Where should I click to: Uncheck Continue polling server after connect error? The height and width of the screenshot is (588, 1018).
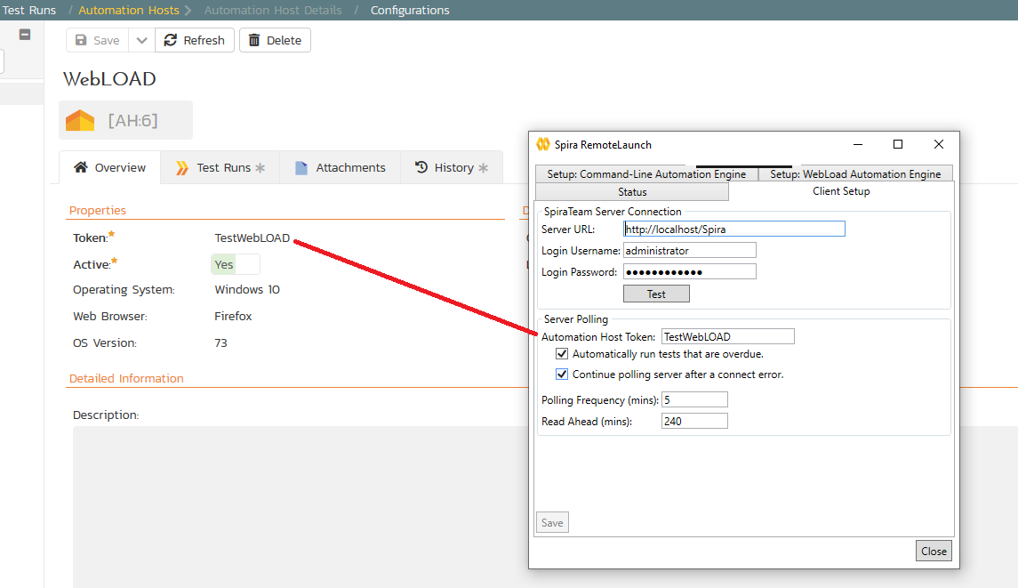click(x=562, y=375)
